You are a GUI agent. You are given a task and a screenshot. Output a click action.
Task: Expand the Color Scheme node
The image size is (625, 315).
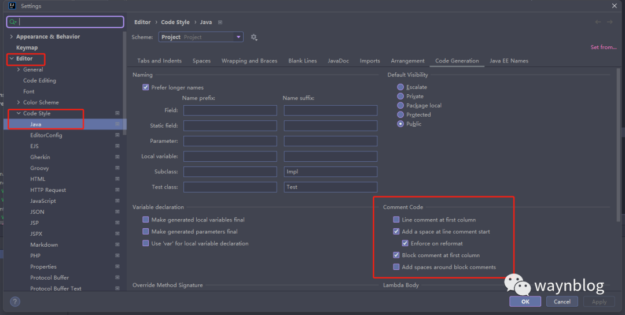(x=19, y=102)
